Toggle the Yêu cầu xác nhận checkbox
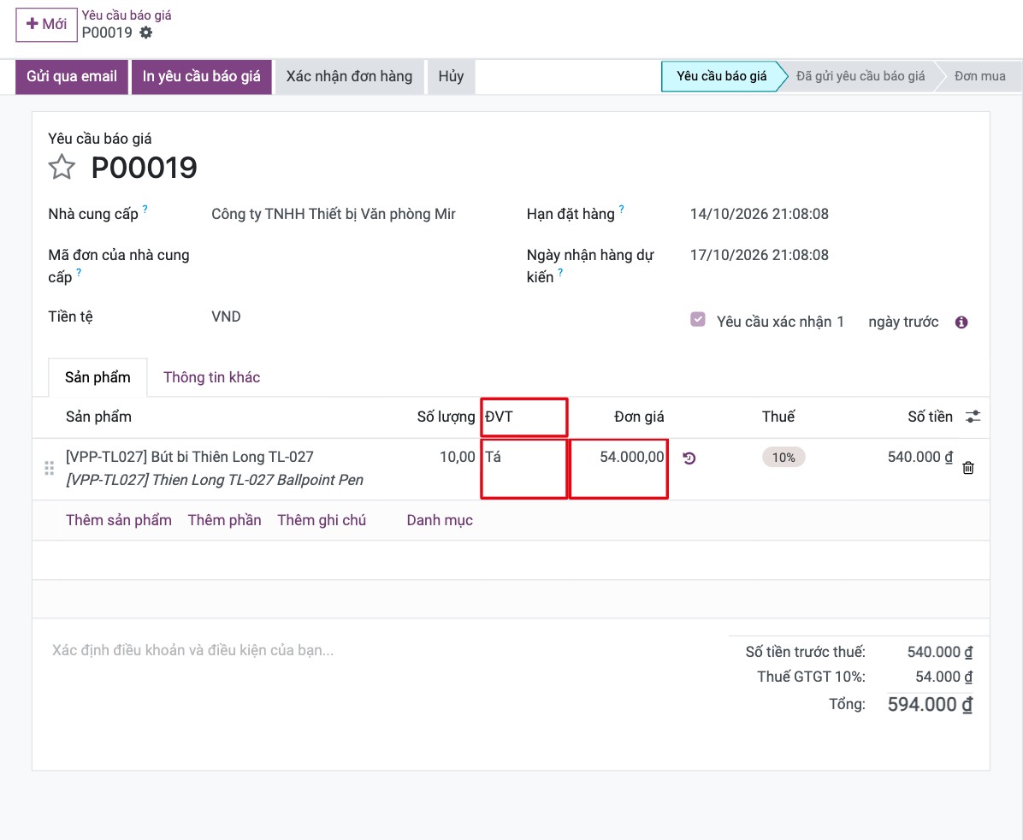1023x840 pixels. tap(697, 319)
